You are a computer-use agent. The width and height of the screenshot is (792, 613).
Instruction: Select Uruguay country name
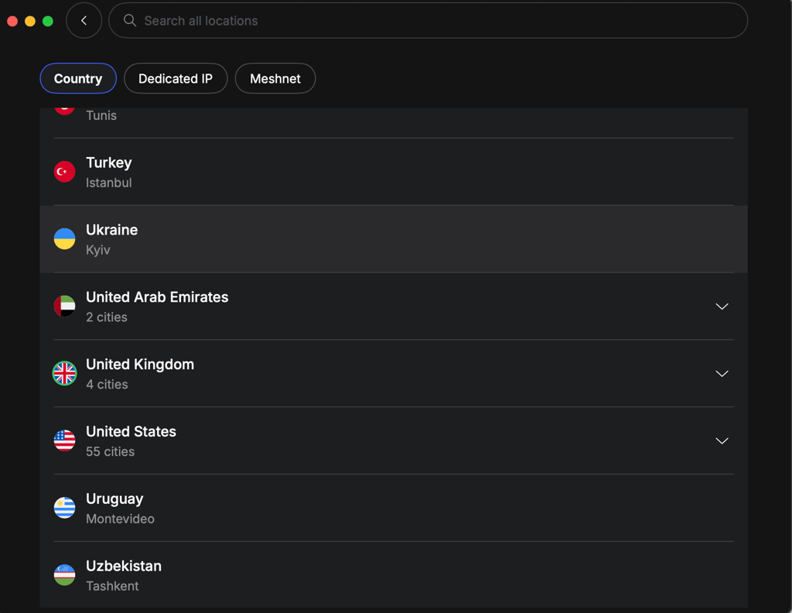[x=114, y=498]
